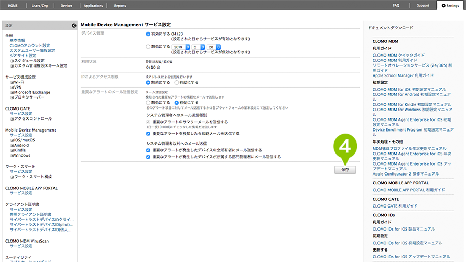This screenshot has height=262, width=466.
Task: Select 無効にする for device management
Action: coord(148,47)
